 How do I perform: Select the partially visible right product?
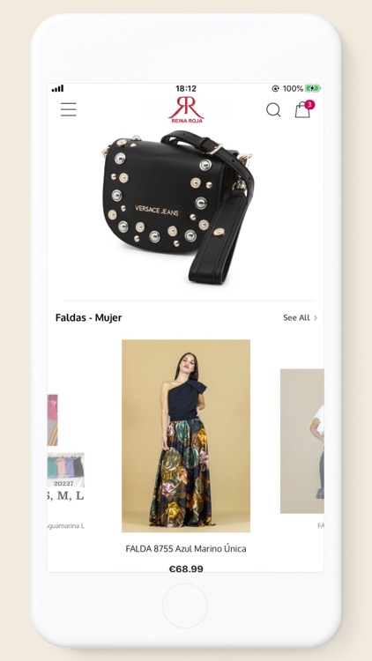click(302, 442)
